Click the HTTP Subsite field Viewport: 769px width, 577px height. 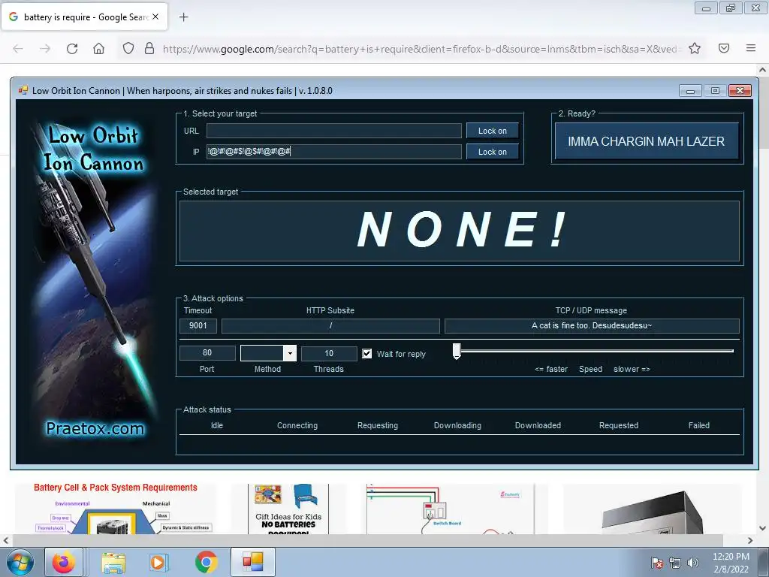point(330,325)
